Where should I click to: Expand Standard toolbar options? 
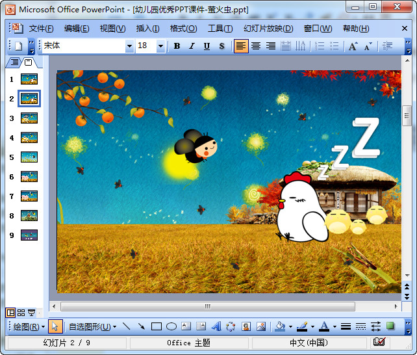tap(31, 47)
